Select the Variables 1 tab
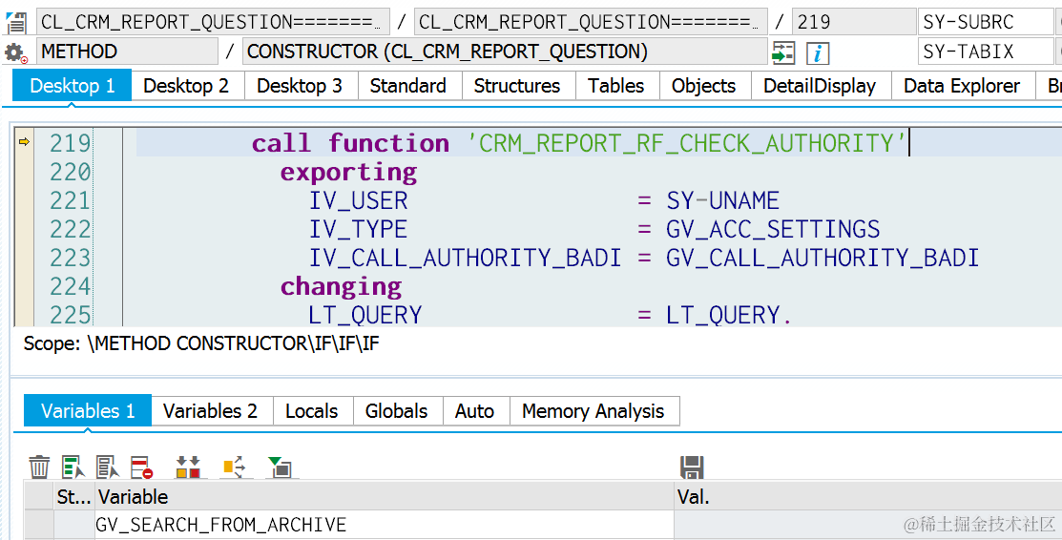The height and width of the screenshot is (540, 1062). (x=88, y=411)
